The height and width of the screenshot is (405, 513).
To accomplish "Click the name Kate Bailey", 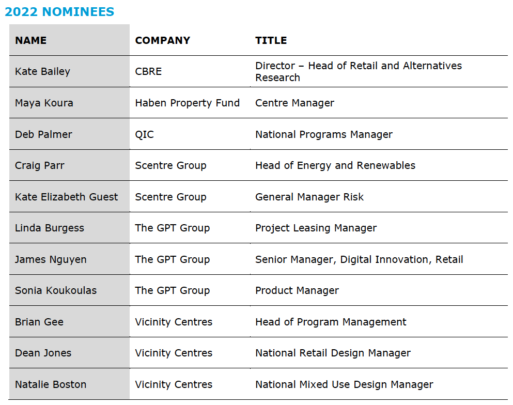I will click(42, 72).
